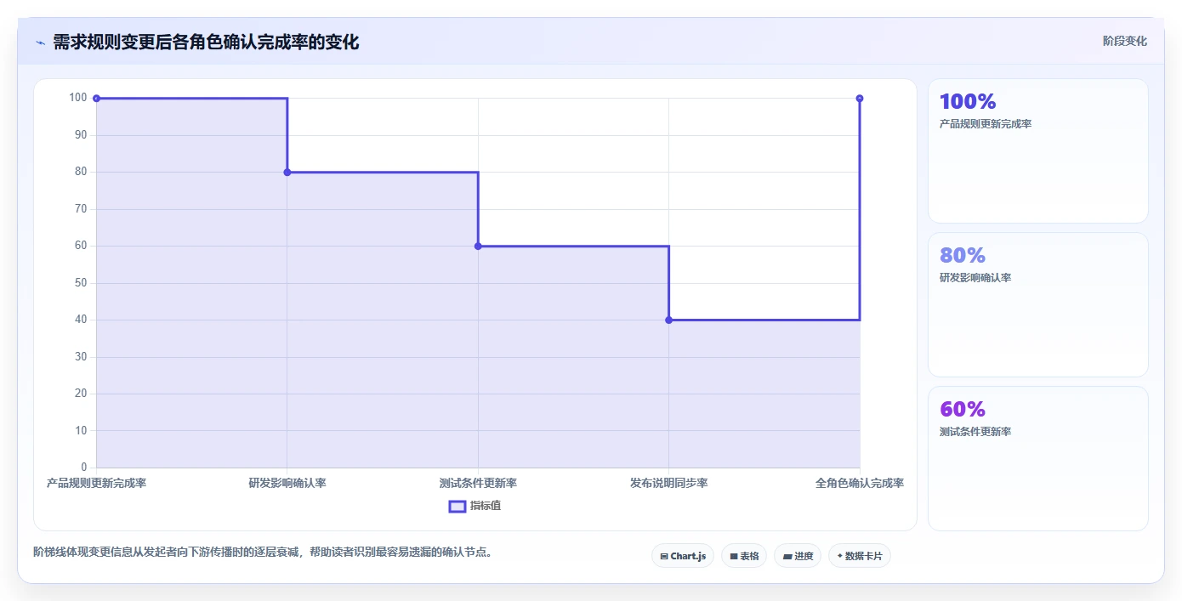Click the y-axis value 100
The height and width of the screenshot is (601, 1182).
tap(78, 98)
